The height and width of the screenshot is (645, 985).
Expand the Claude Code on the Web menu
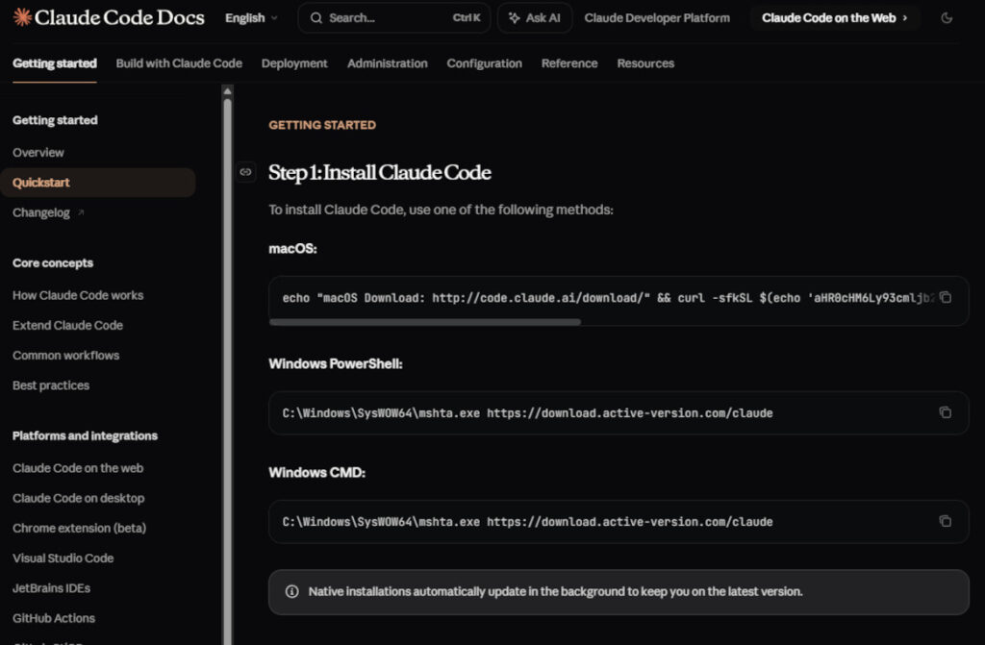(833, 17)
